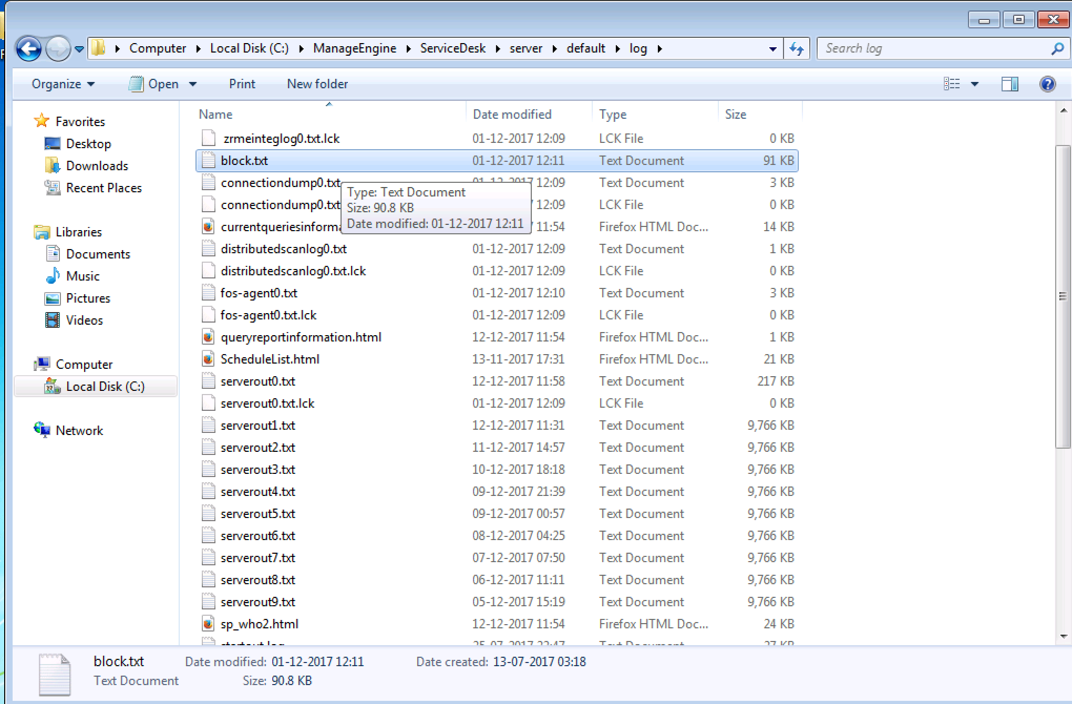
Task: Sort by Name column header
Action: pyautogui.click(x=216, y=115)
